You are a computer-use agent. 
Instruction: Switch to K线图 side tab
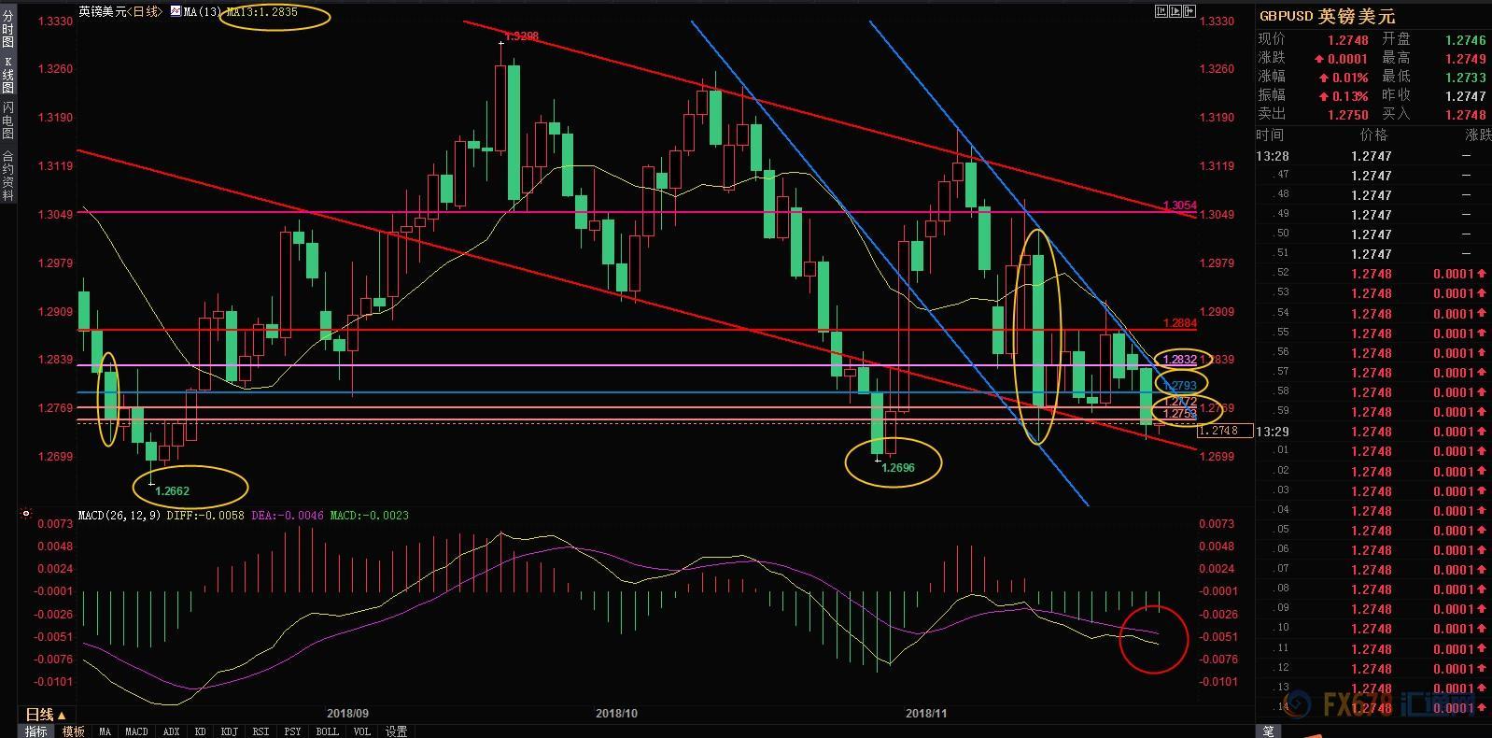coord(7,74)
